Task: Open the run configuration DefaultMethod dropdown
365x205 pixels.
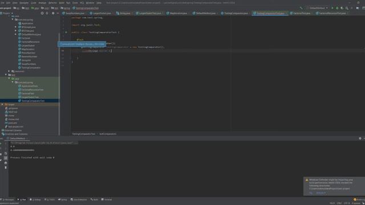Action: click(318, 8)
